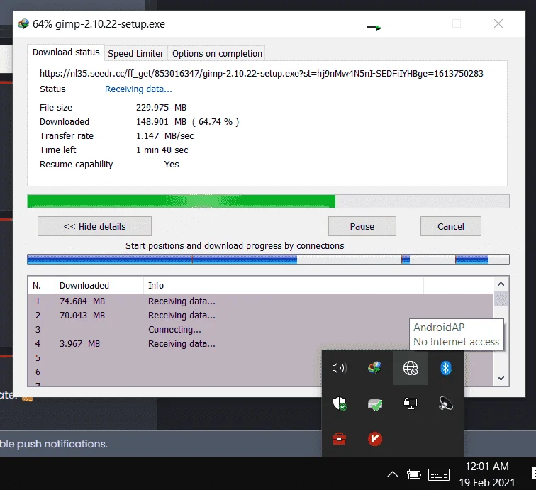536x490 pixels.
Task: Click the IDM icon in title bar
Action: tap(23, 24)
